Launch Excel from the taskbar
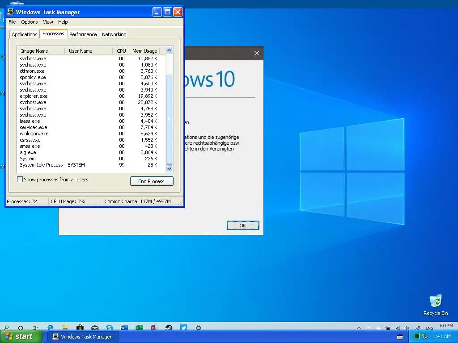Viewport: 458px width, 343px height. (x=139, y=327)
